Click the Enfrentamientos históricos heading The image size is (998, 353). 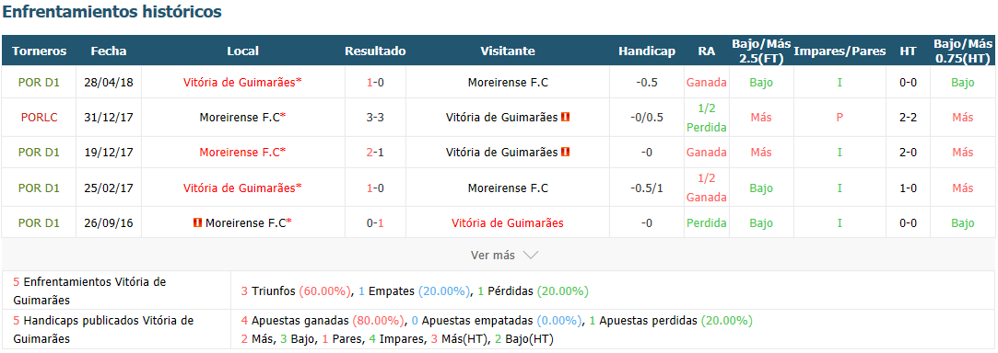[x=112, y=11]
